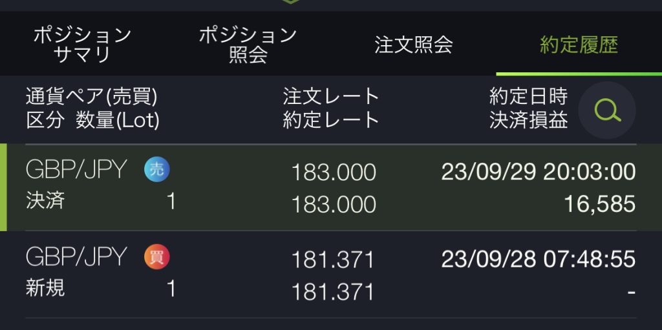Click the 注文レート column header
662x330 pixels.
tap(331, 97)
